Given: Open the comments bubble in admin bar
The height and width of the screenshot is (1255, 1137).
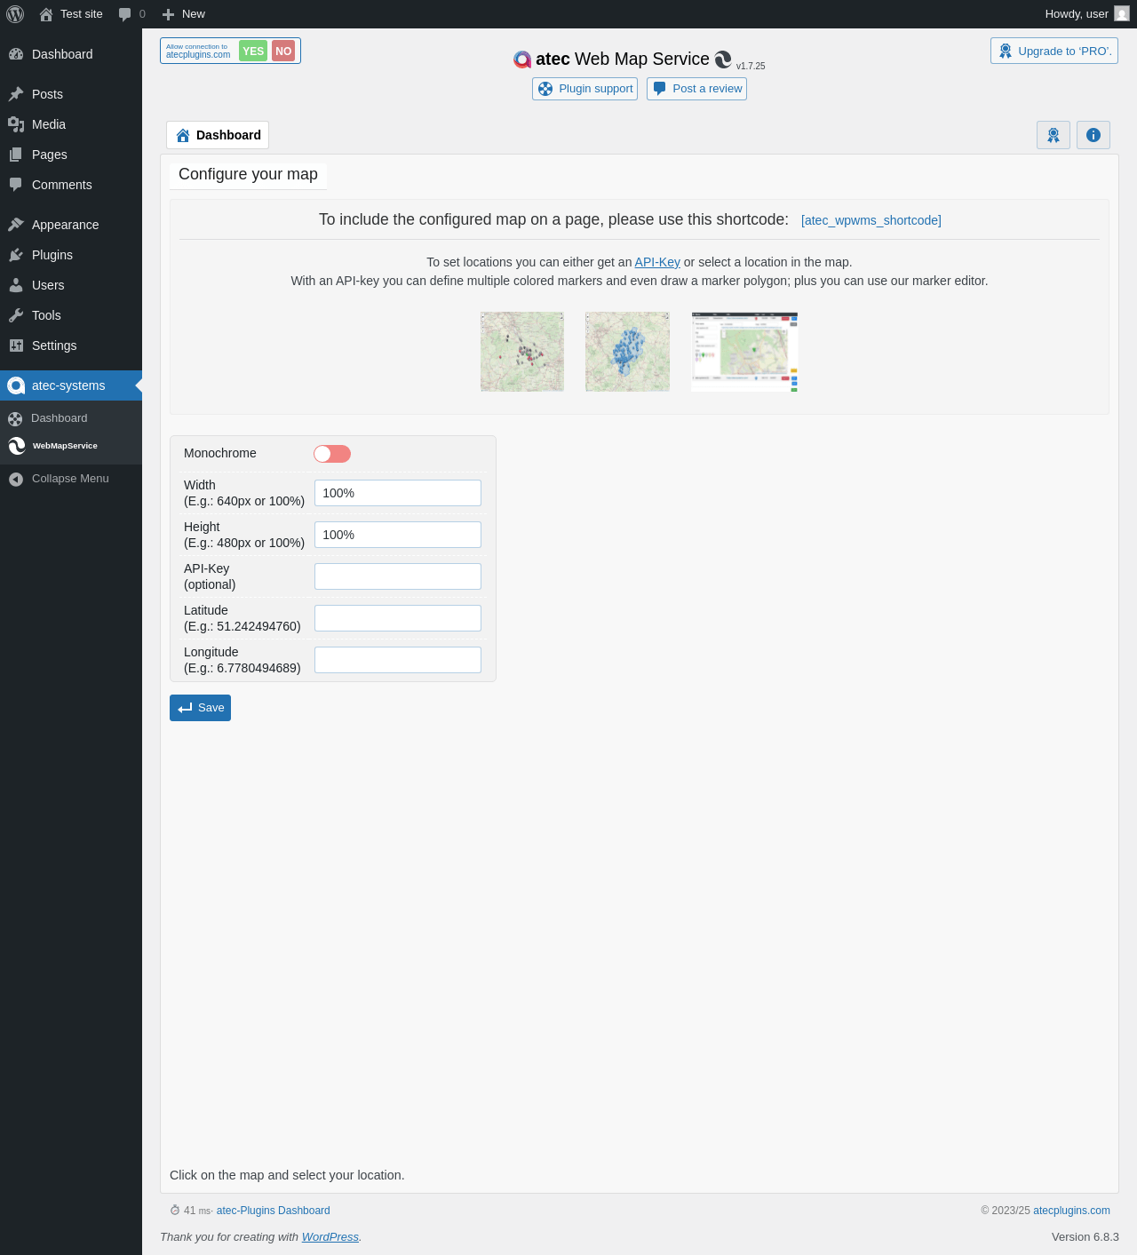Looking at the screenshot, I should [131, 14].
